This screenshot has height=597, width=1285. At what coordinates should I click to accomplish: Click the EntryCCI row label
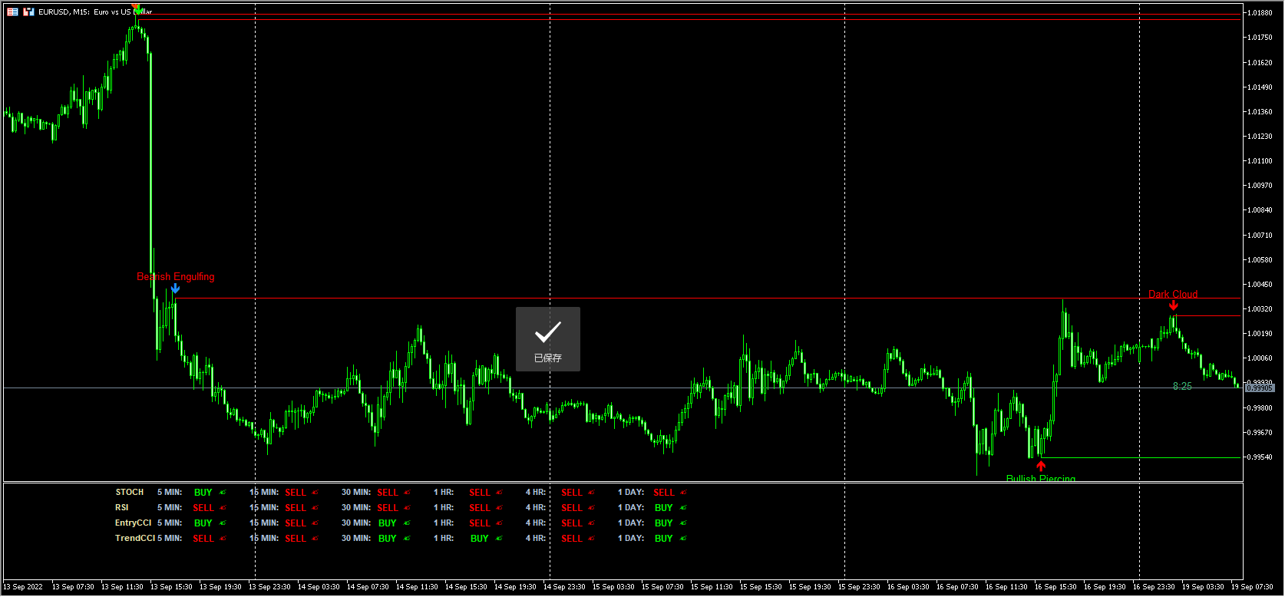[x=134, y=523]
